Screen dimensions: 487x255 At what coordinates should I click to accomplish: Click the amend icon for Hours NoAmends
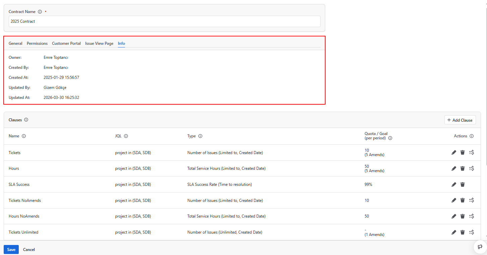click(x=472, y=216)
